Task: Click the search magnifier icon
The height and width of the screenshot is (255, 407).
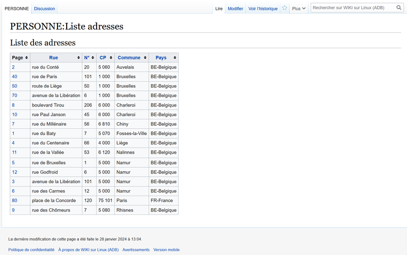Action: point(399,8)
